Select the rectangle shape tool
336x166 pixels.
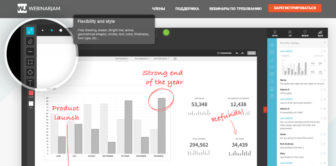click(x=30, y=62)
